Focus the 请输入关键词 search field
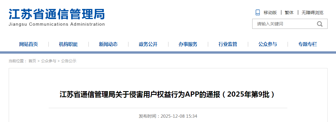Image resolution: width=336 pixels, height=122 pixels. pos(283,24)
